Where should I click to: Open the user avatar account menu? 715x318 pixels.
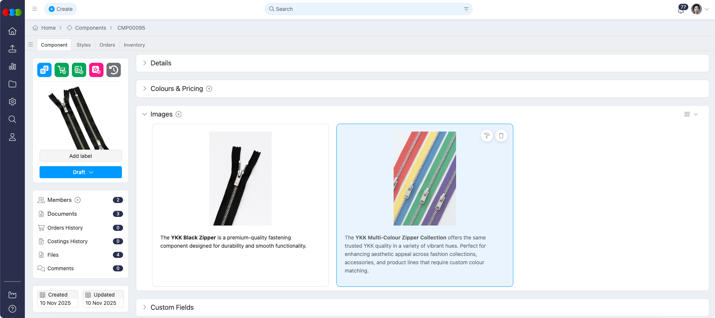click(x=700, y=9)
